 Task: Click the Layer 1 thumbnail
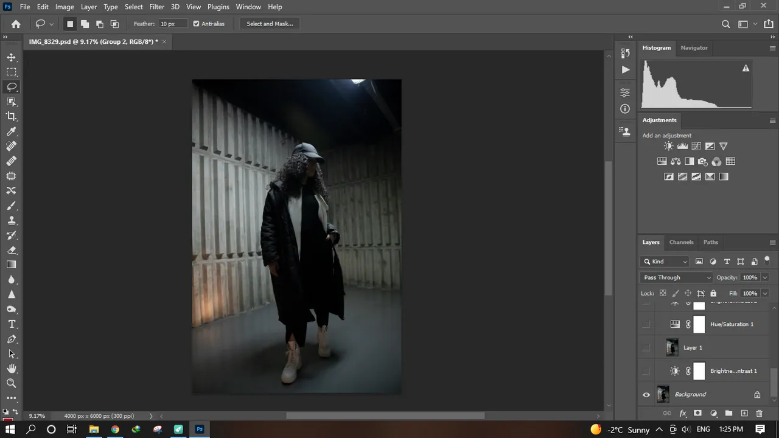point(672,347)
